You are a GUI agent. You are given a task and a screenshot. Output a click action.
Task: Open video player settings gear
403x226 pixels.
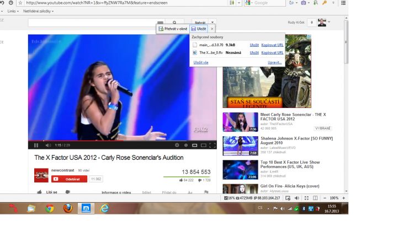click(177, 145)
